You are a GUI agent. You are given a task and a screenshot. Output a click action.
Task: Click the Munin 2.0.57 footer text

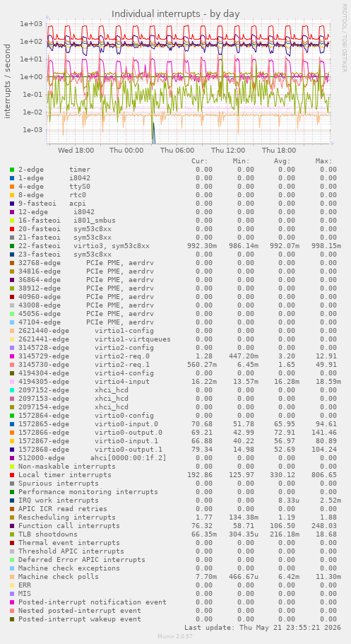coord(175,636)
